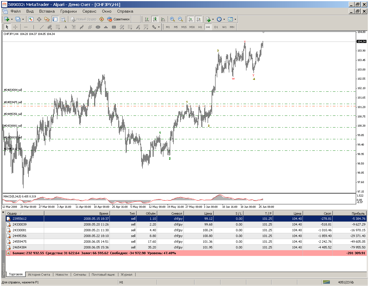Screen dimensions: 369x286
Task: Open the profiles icon
Action: click(18, 19)
